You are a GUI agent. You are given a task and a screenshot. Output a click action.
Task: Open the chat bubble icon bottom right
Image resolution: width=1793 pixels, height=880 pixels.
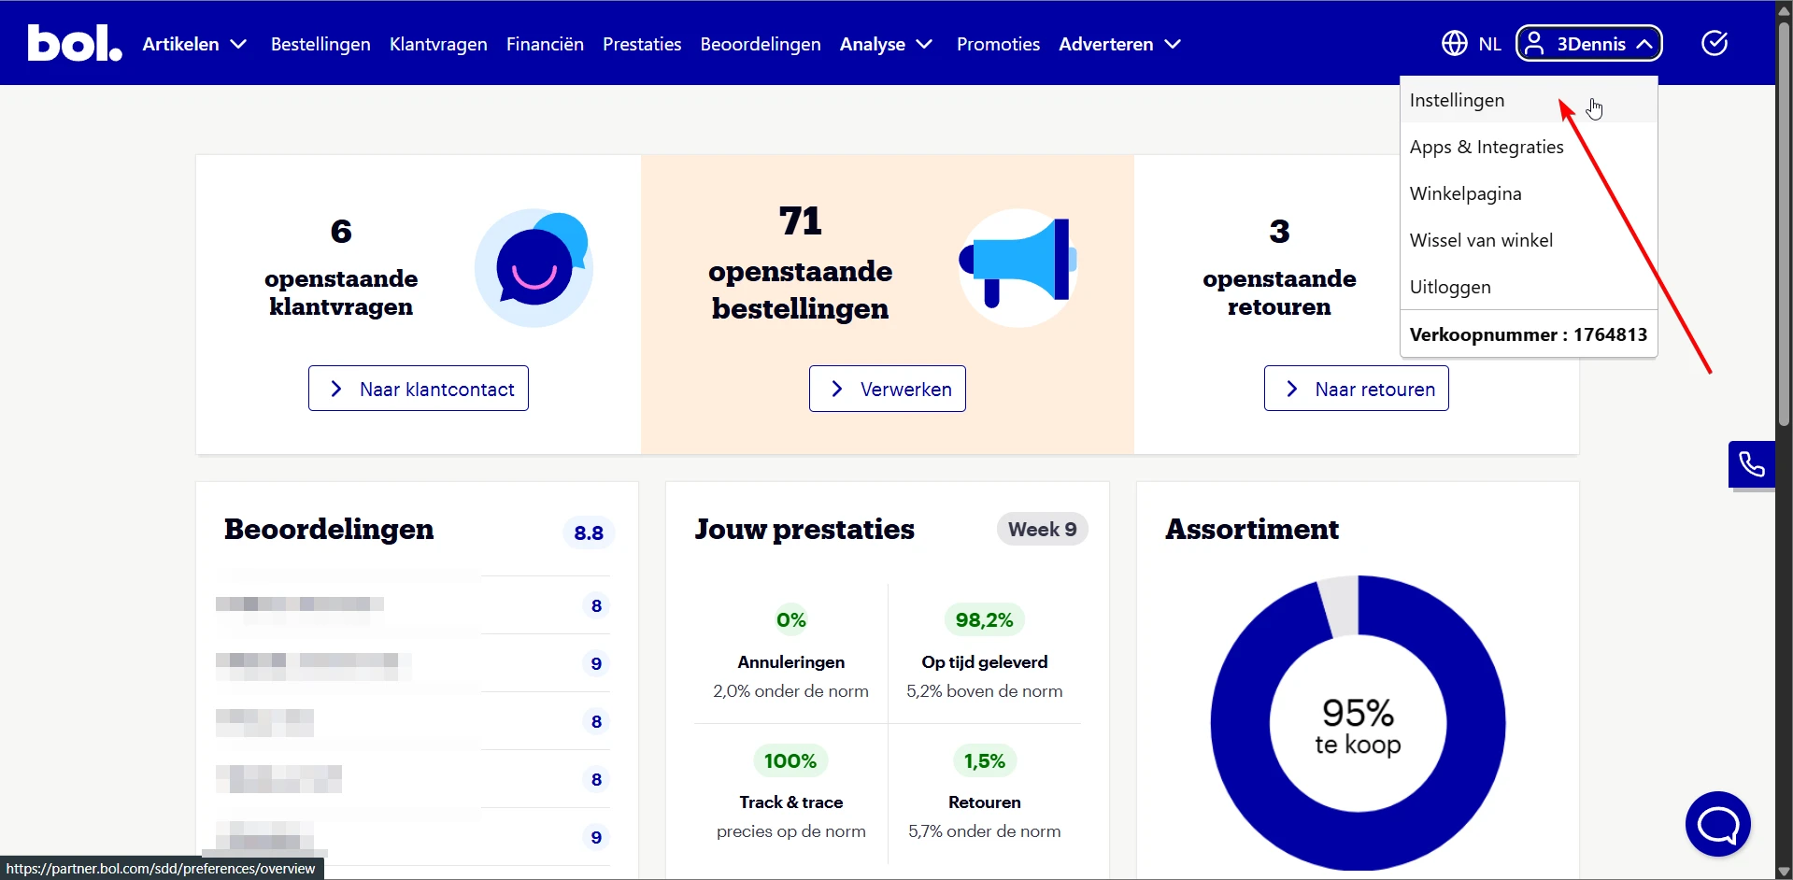[x=1718, y=823]
